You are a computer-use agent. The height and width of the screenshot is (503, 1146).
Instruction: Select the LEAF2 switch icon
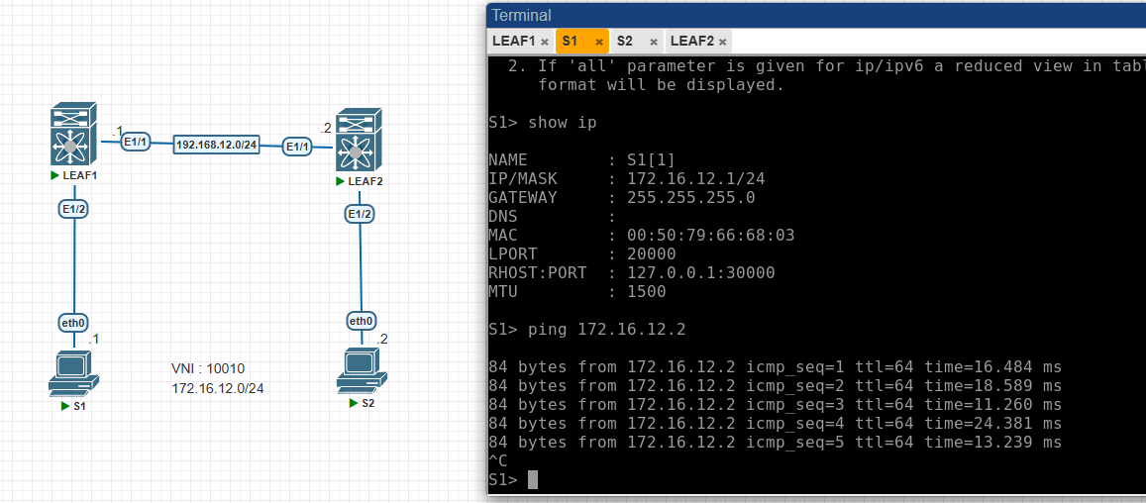[x=359, y=140]
